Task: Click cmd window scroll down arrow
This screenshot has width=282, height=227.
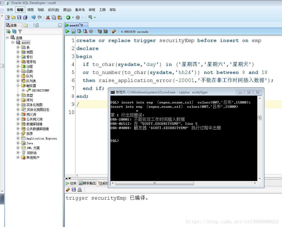Action: pyautogui.click(x=259, y=179)
